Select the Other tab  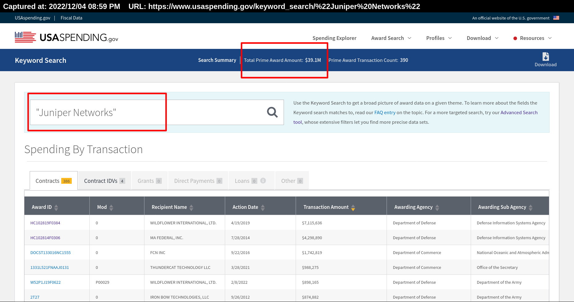[x=292, y=181]
